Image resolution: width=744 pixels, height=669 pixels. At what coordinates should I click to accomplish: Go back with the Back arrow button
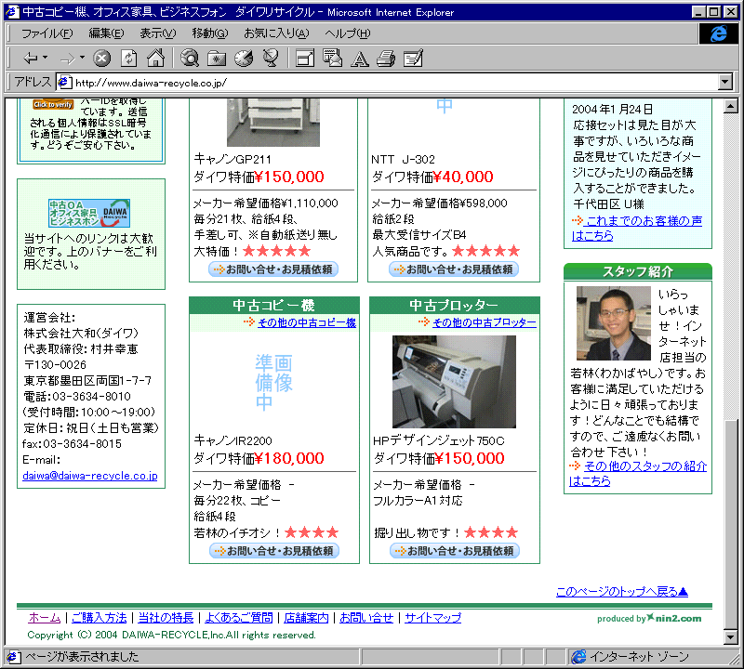(31, 59)
